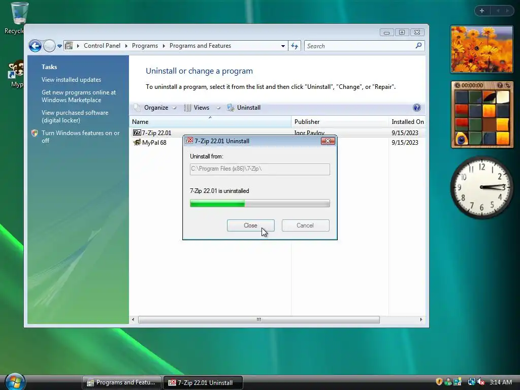Open View purchased software digital locker
520x390 pixels.
[75, 116]
